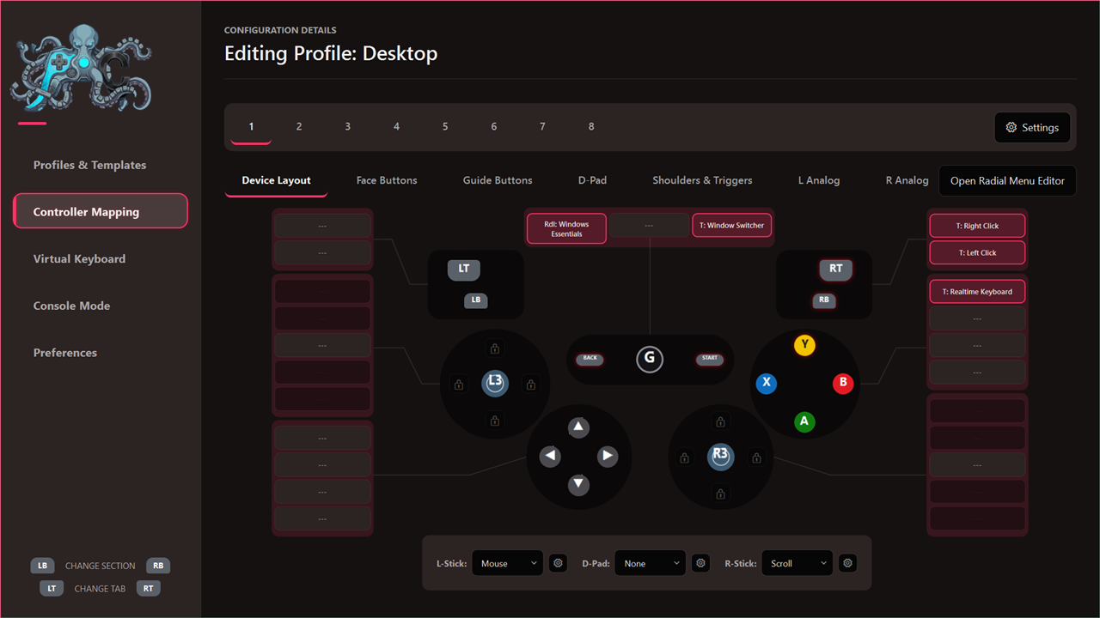Click the RB bumper in controller diagram

824,300
